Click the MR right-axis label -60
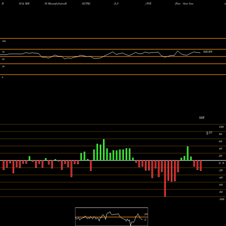This screenshot has width=226, height=226. tap(221, 185)
